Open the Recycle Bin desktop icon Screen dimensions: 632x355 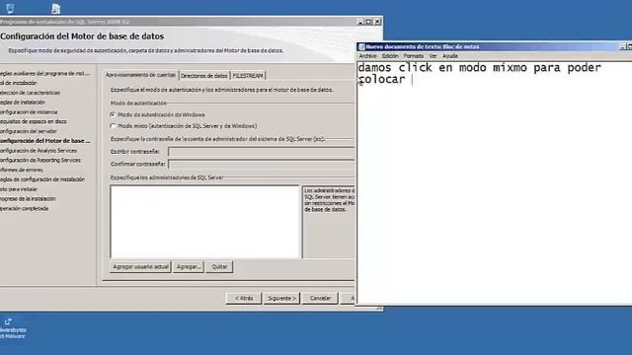click(x=10, y=8)
